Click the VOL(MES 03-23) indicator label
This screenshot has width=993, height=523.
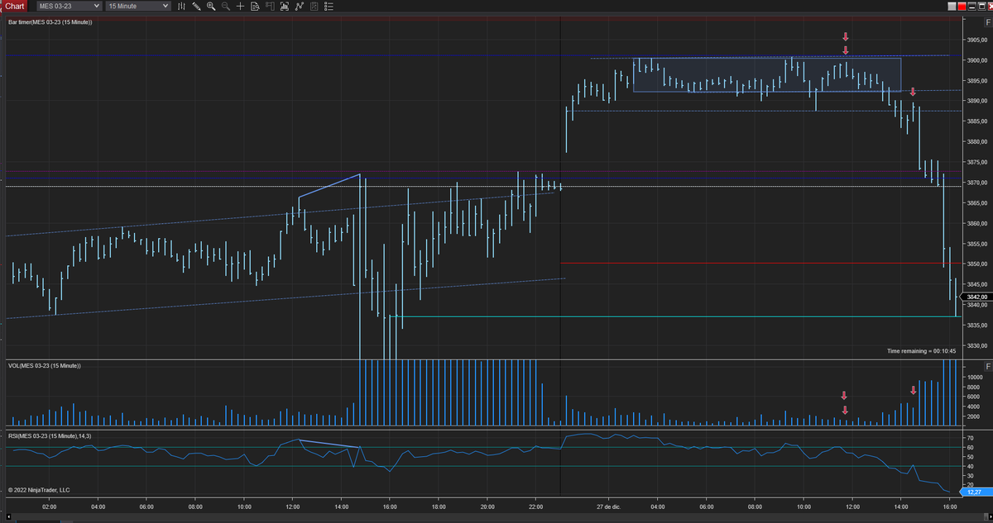(x=46, y=365)
